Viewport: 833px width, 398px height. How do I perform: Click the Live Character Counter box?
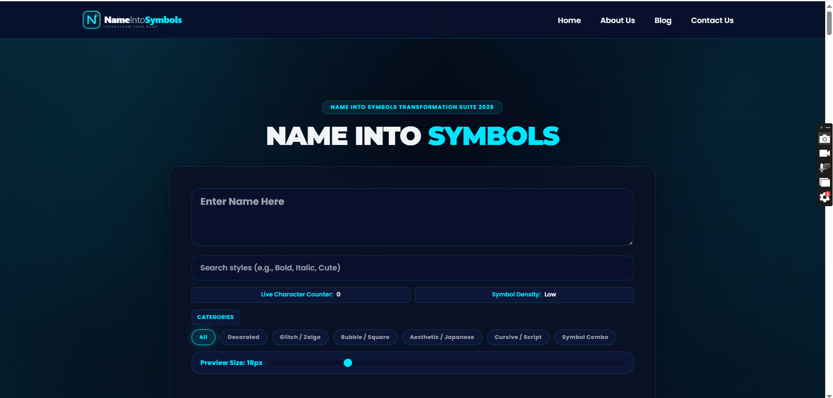301,295
